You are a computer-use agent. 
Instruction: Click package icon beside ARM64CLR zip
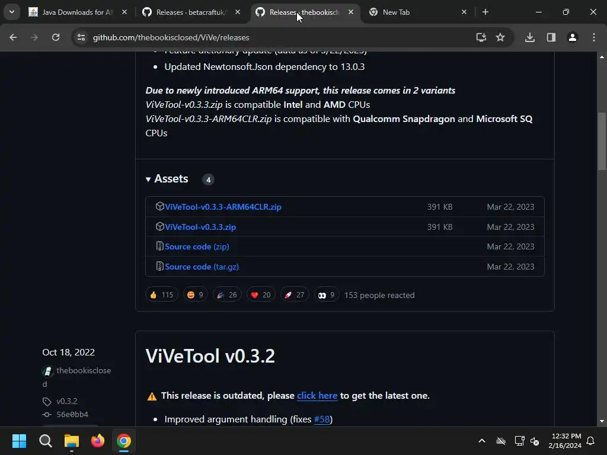pos(159,206)
